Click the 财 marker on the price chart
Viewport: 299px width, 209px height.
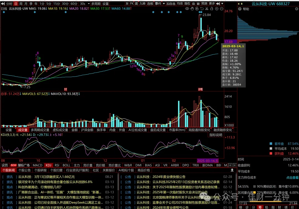(66, 89)
